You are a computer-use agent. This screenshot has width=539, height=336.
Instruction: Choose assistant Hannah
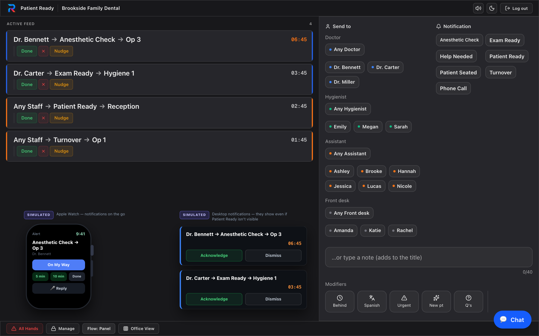tap(404, 171)
